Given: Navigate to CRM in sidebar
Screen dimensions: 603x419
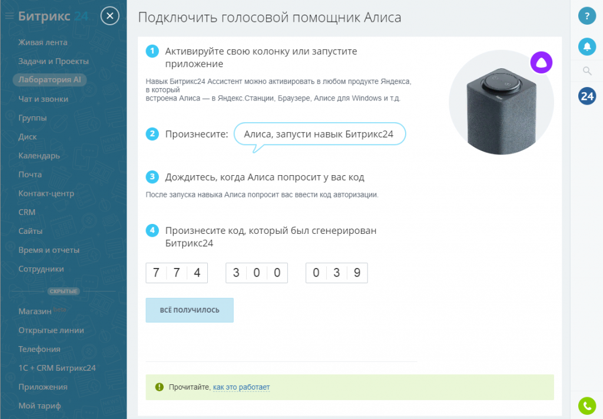Looking at the screenshot, I should coord(27,212).
